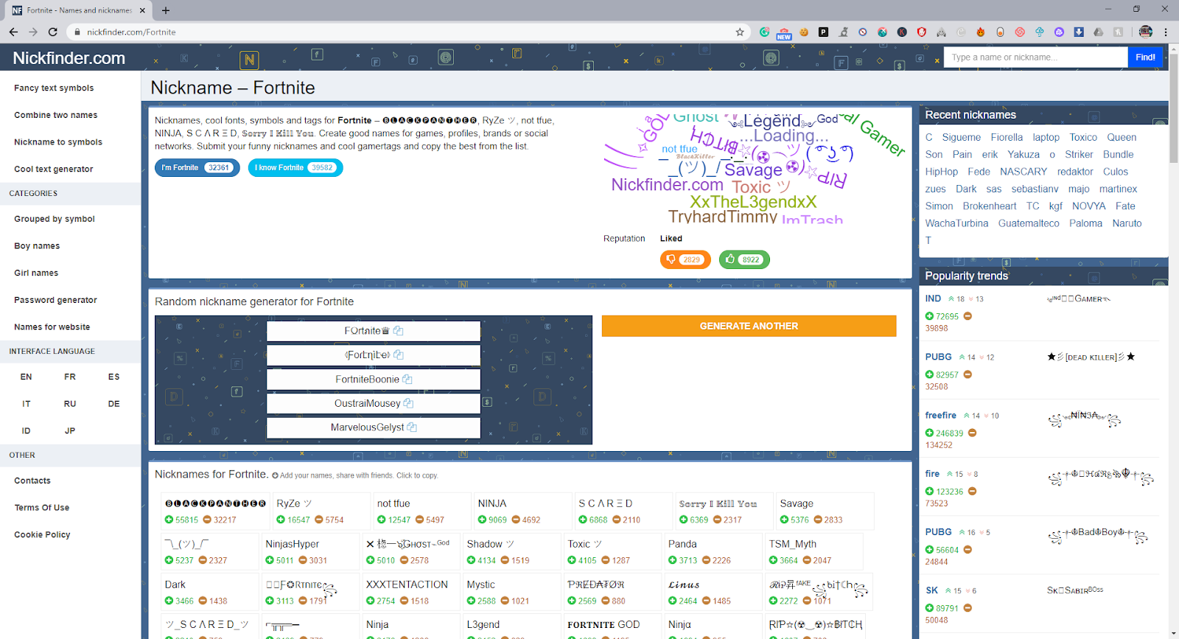This screenshot has height=639, width=1179.
Task: Open Combine two names page
Action: [x=56, y=115]
